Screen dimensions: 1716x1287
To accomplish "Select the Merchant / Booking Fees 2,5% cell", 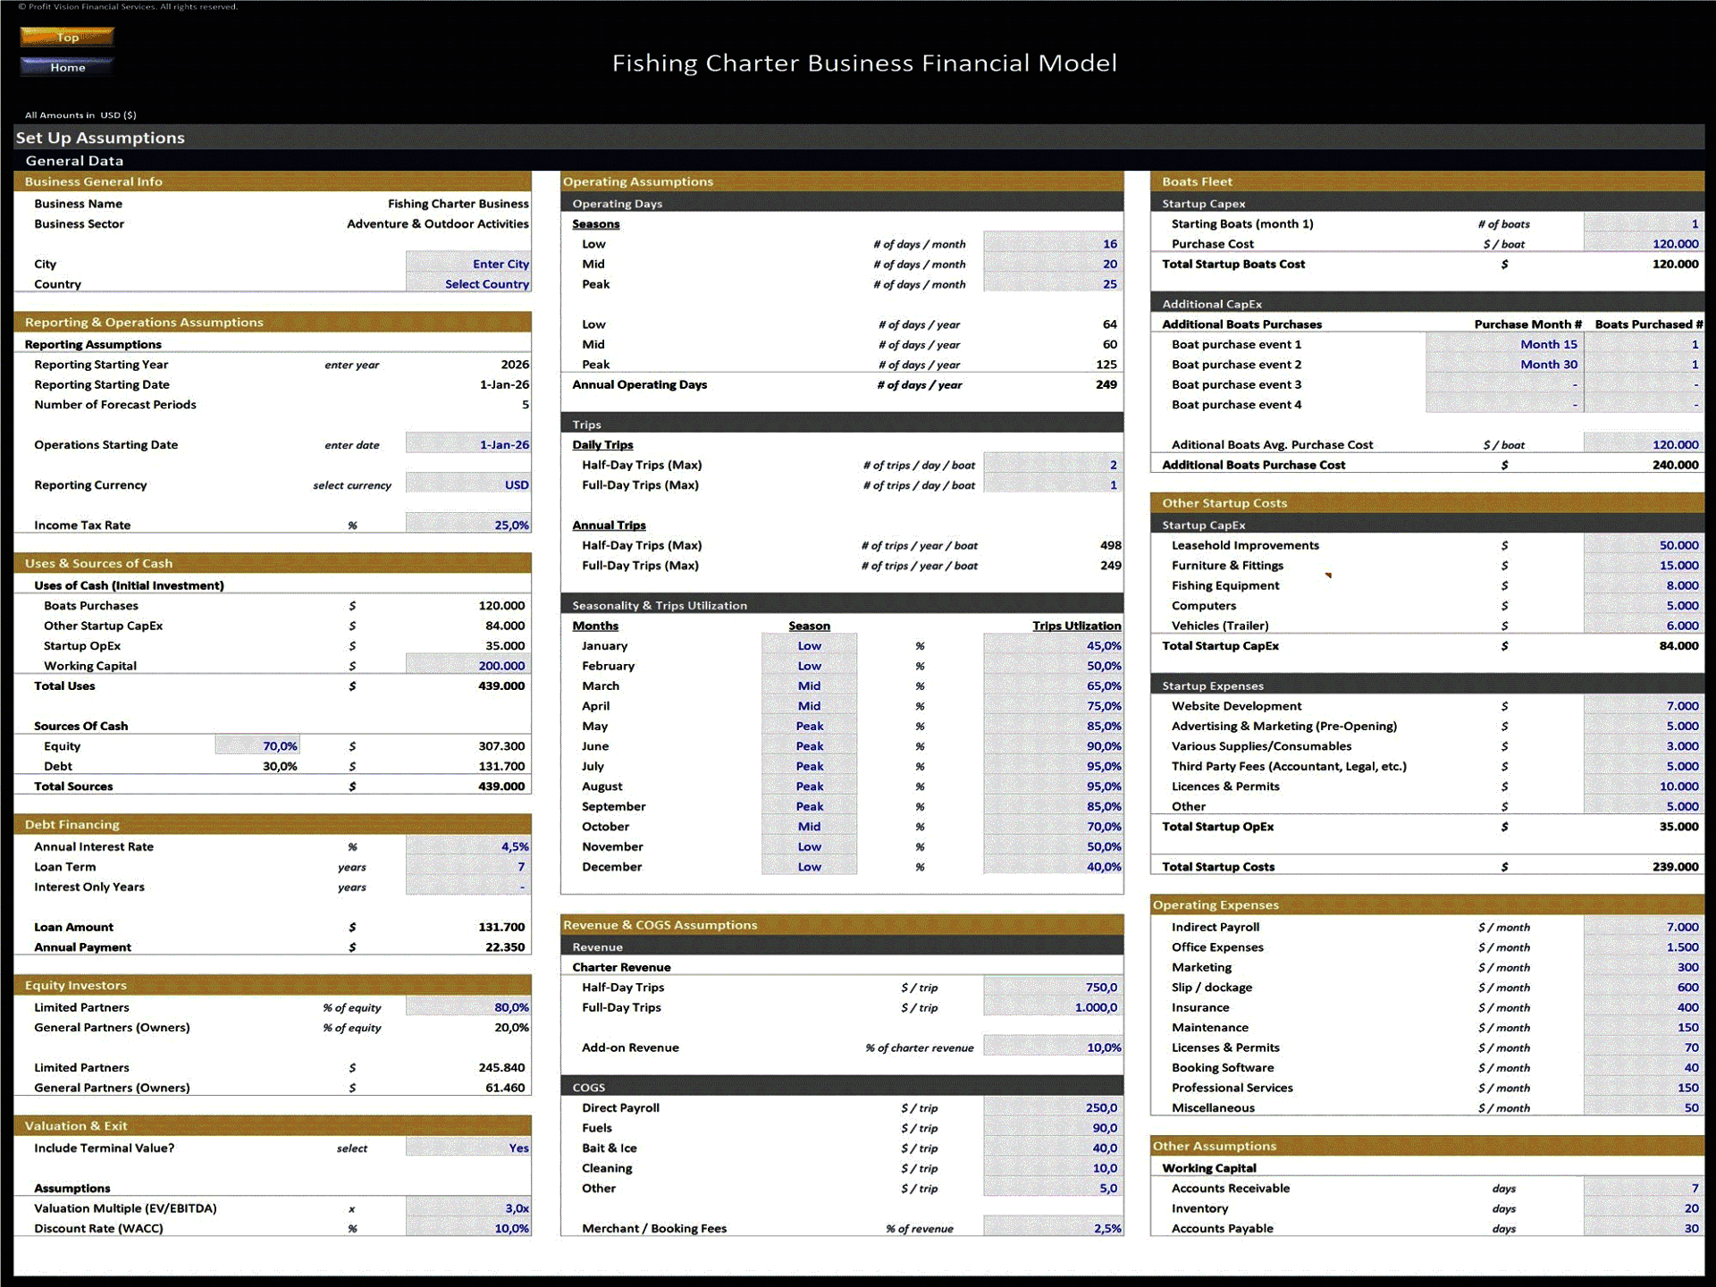I will coord(1053,1228).
